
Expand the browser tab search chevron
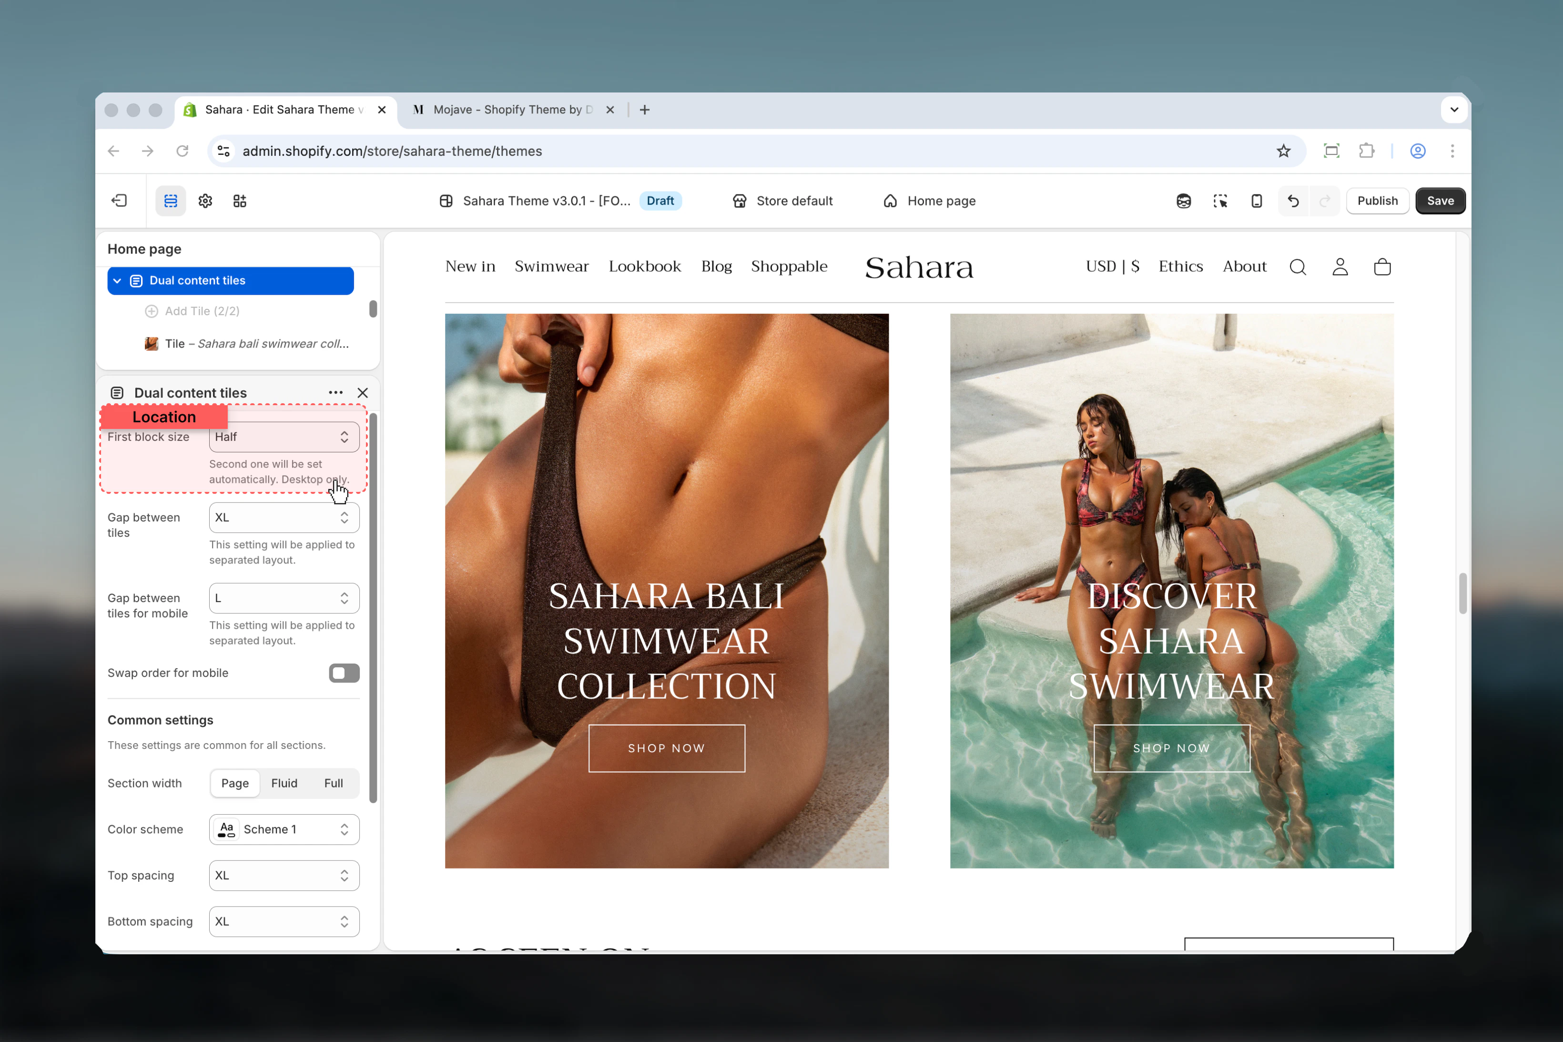pos(1454,110)
